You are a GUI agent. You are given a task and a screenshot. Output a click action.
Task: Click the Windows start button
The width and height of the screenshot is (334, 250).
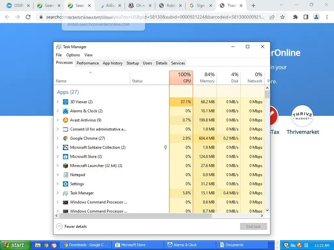pyautogui.click(x=16, y=245)
